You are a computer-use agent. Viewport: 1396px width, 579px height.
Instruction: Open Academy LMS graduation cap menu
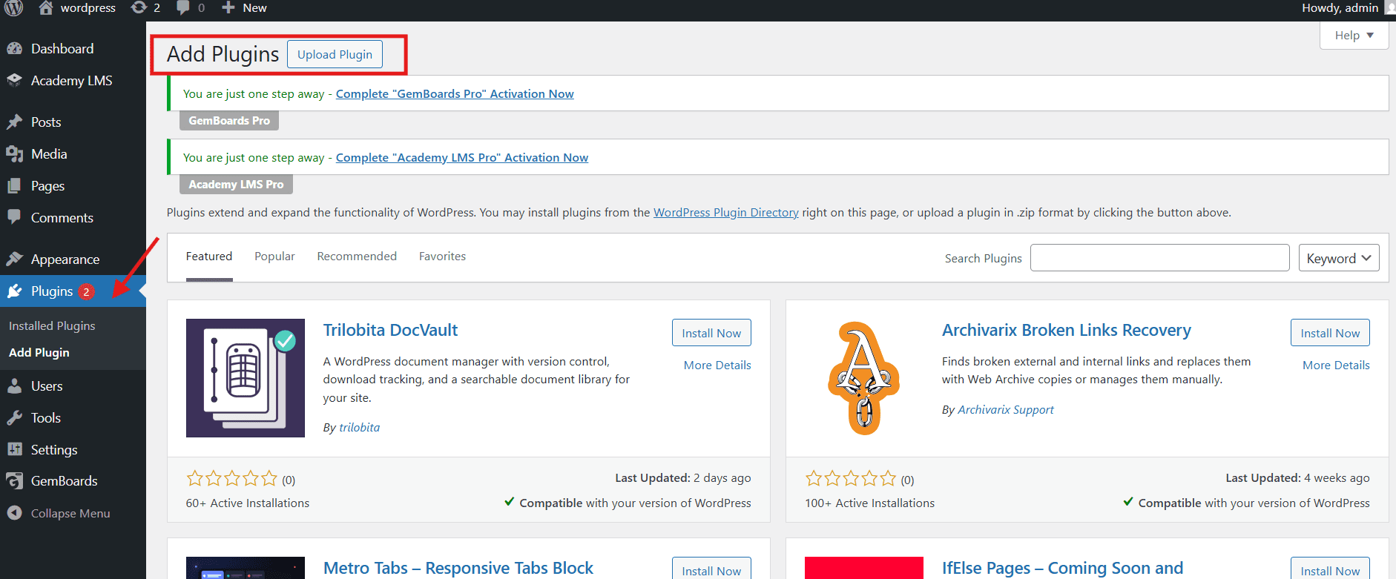coord(70,81)
